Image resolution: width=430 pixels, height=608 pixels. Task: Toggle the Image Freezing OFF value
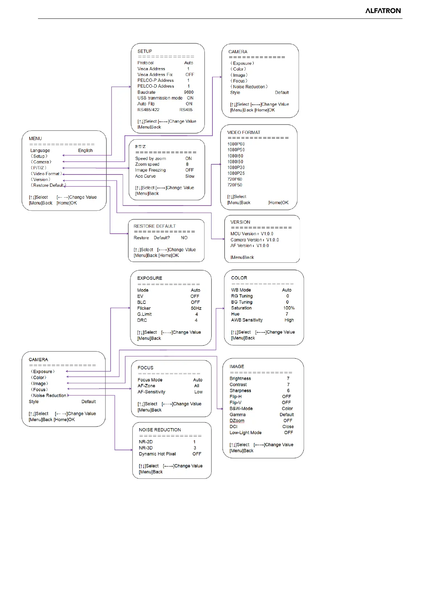(x=190, y=170)
